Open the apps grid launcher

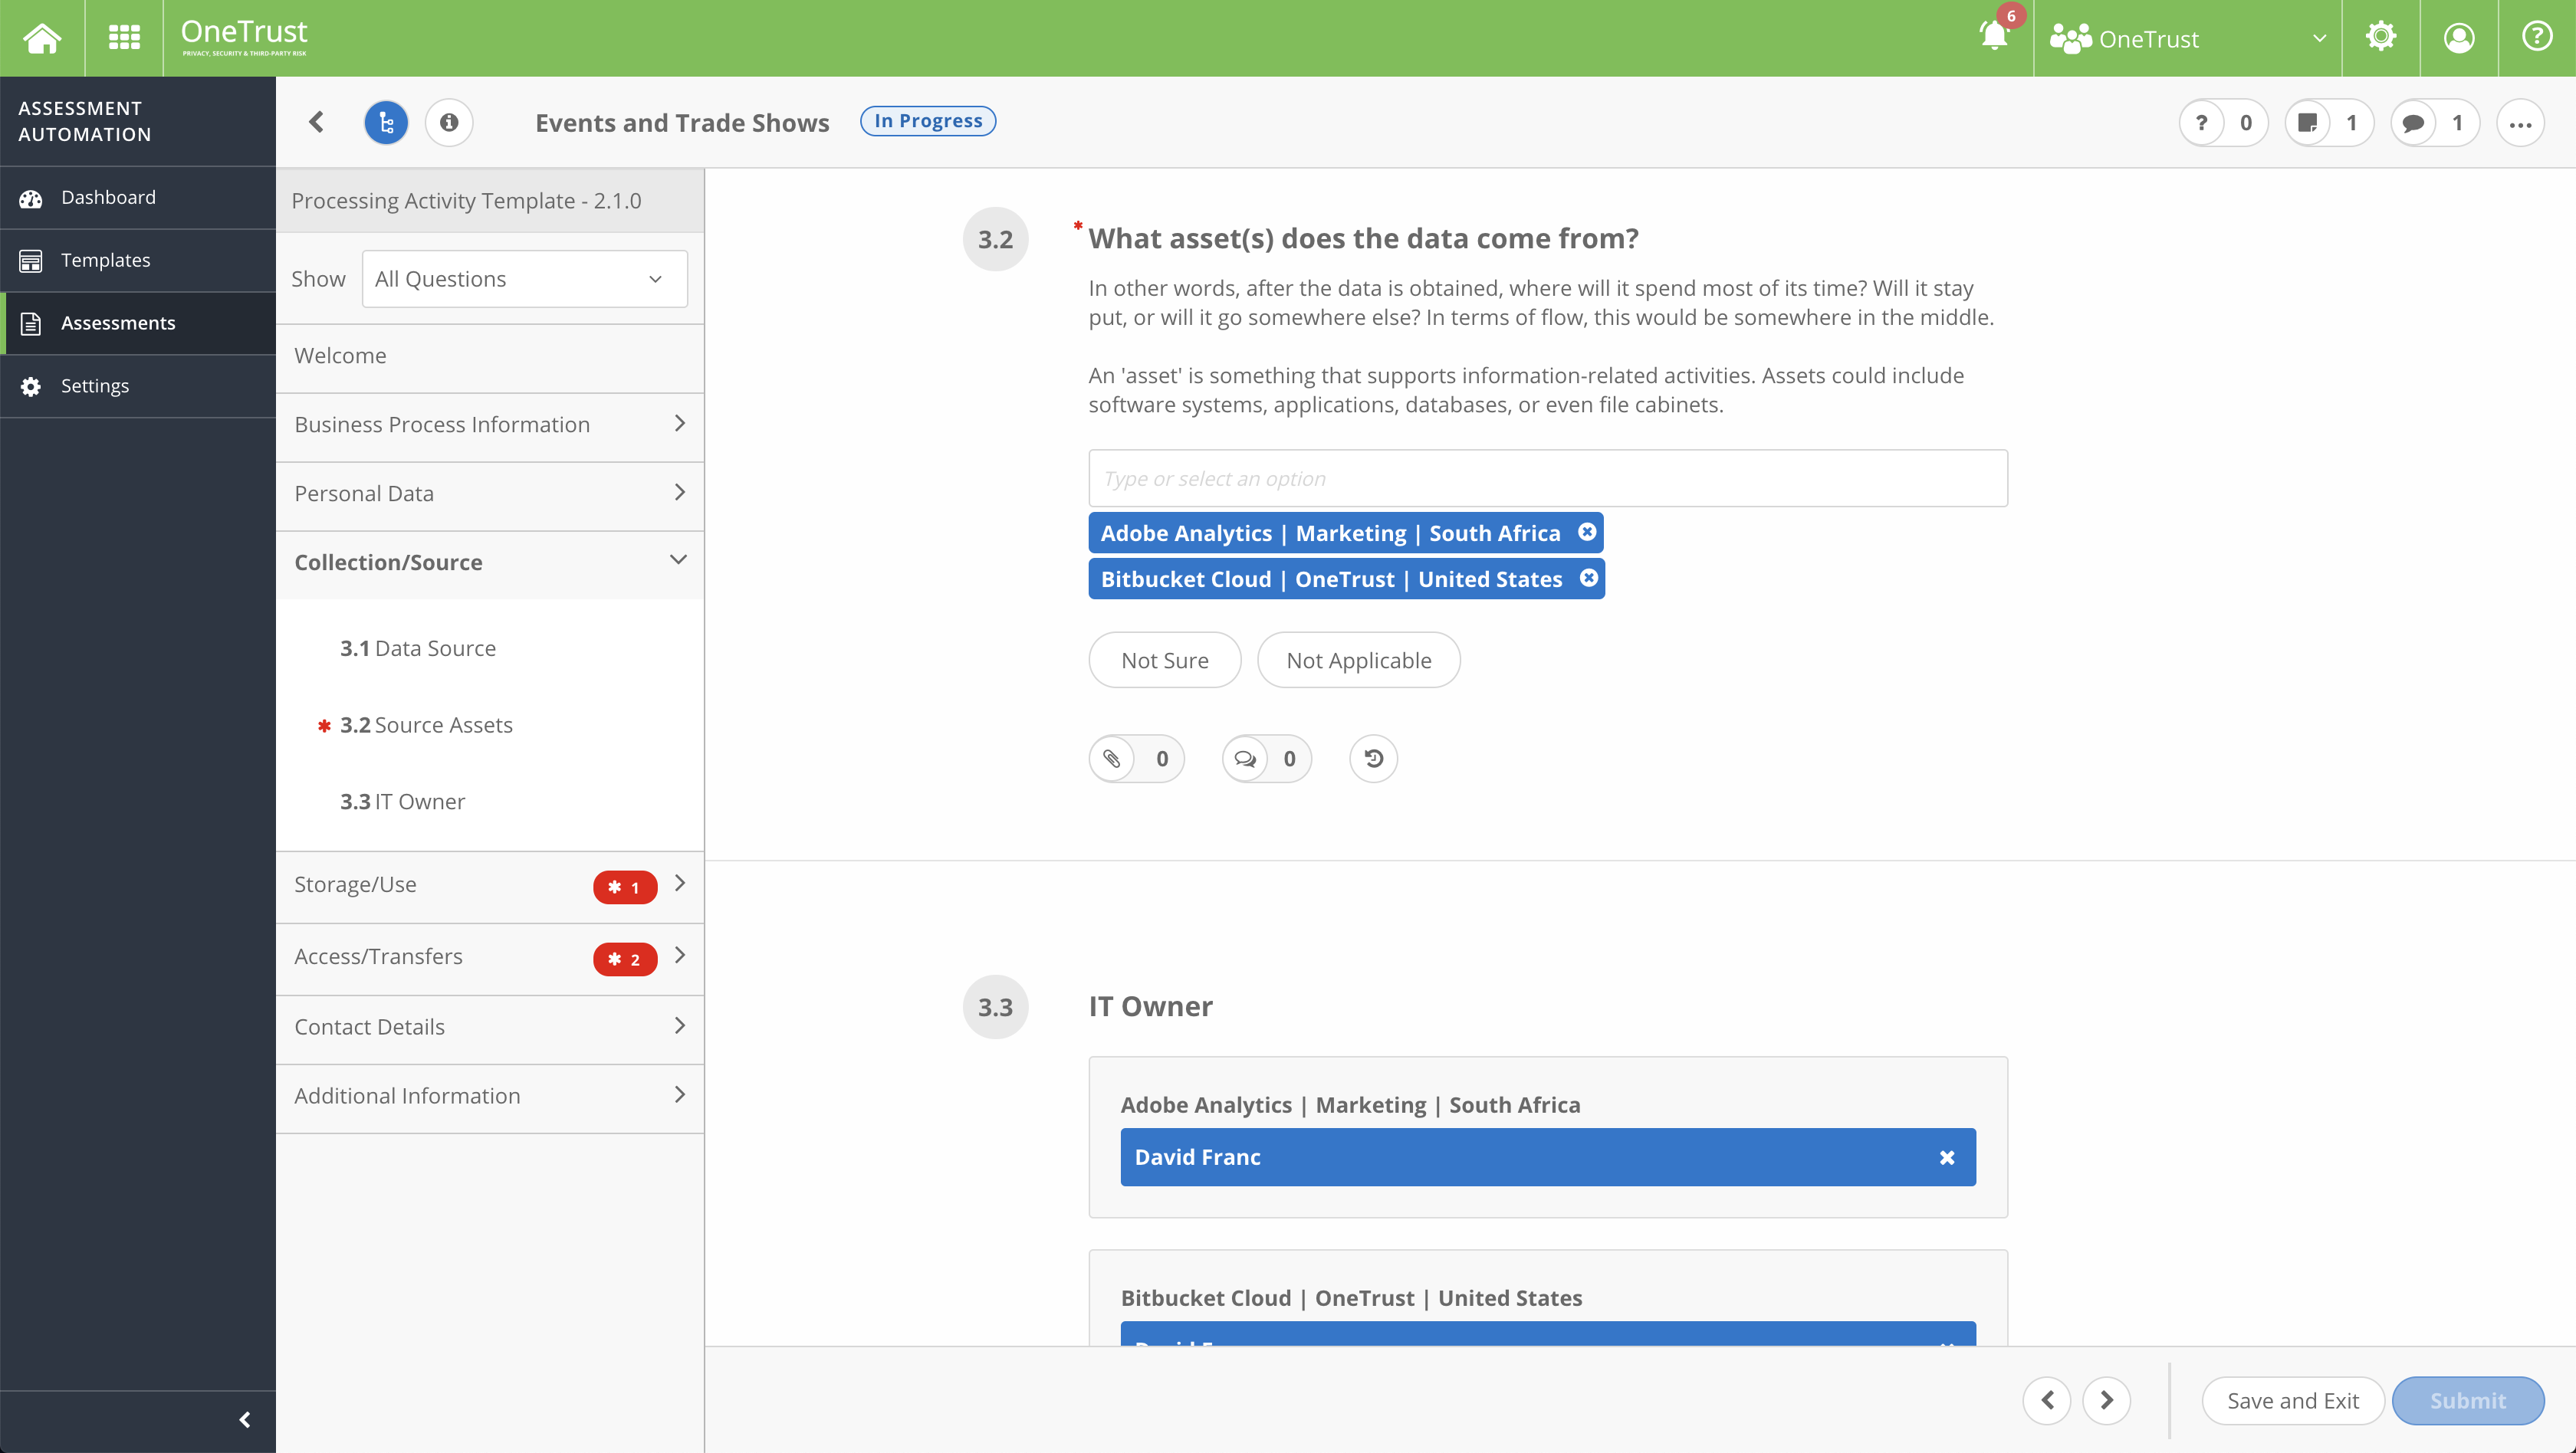click(124, 38)
